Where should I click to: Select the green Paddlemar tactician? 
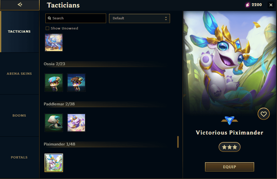54,123
